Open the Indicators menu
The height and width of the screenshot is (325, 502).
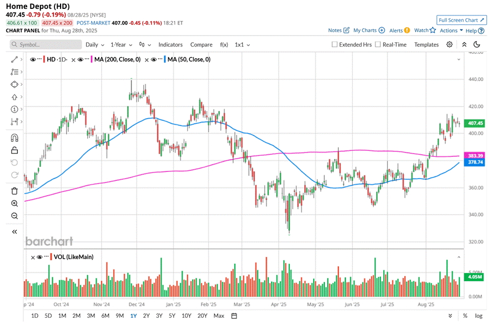click(170, 45)
